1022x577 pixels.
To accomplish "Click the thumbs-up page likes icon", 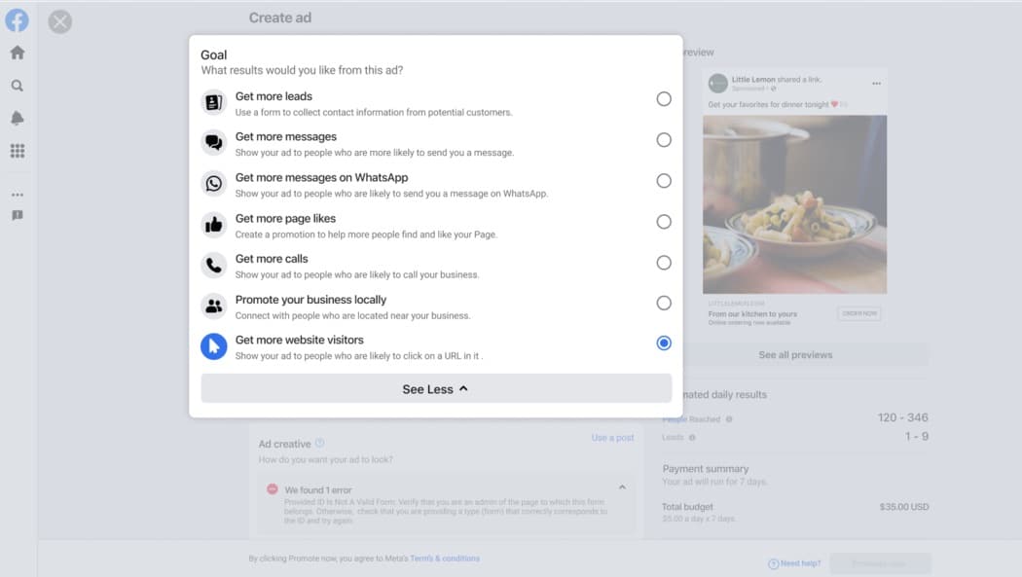I will point(214,225).
